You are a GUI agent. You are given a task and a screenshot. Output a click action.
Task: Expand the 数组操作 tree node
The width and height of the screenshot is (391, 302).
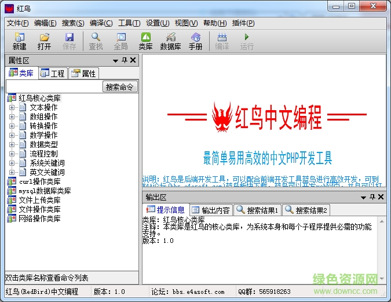point(12,117)
